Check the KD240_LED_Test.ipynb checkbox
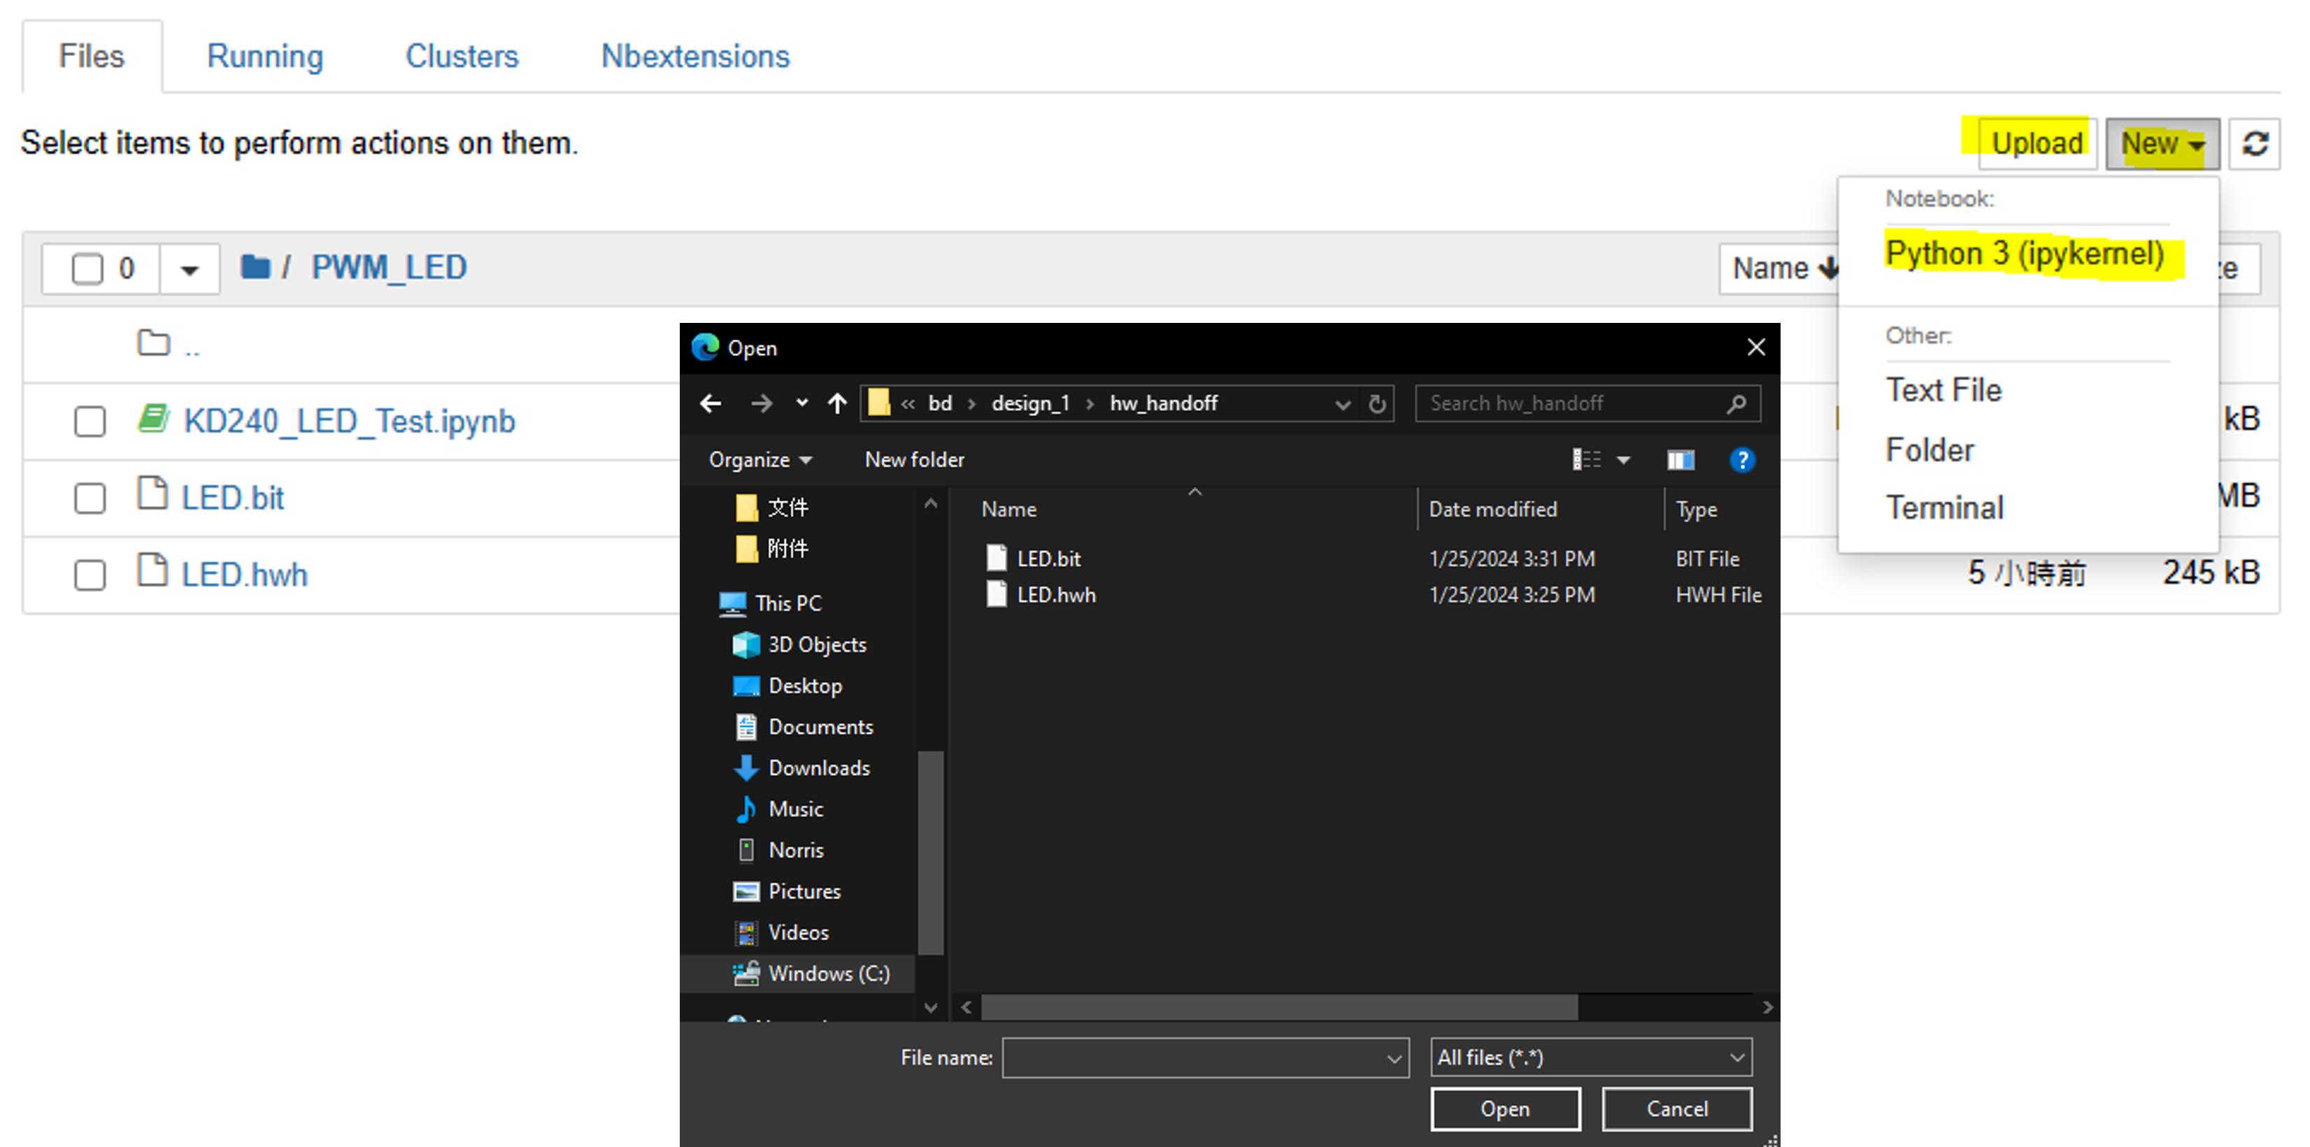 point(90,421)
